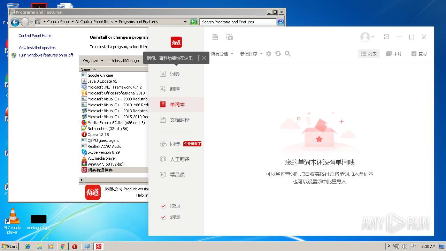Open the Control Panel Home link

pos(35,36)
